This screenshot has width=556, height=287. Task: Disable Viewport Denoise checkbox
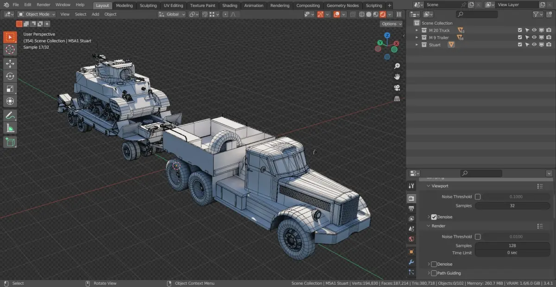point(434,217)
